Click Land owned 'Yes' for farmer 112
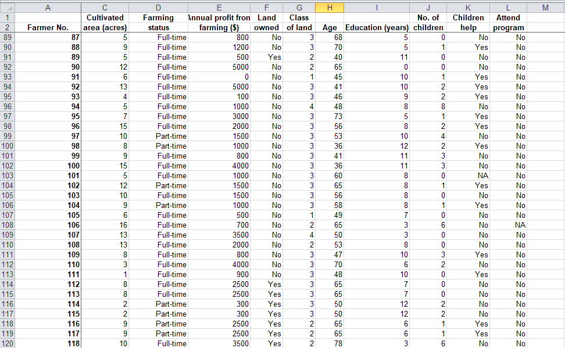The height and width of the screenshot is (348, 565). [x=267, y=284]
